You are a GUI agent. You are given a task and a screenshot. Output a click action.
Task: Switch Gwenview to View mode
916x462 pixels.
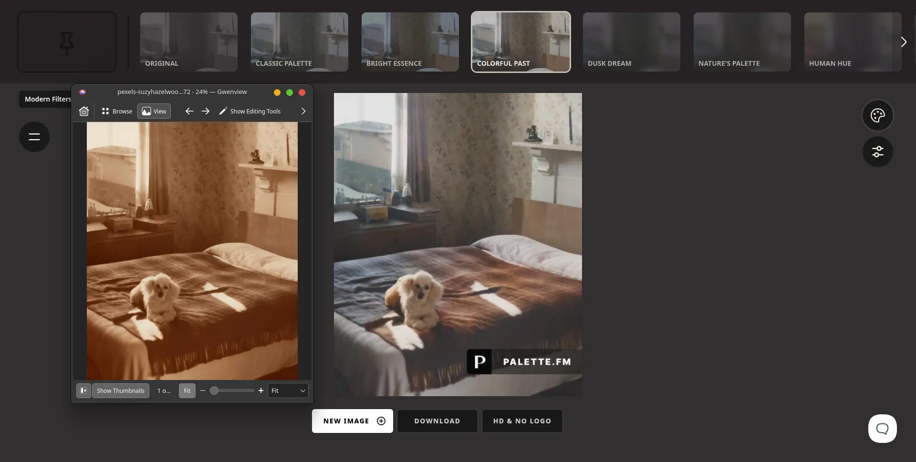154,111
